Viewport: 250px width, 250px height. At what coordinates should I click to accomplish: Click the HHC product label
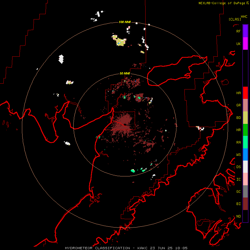pos(244,17)
